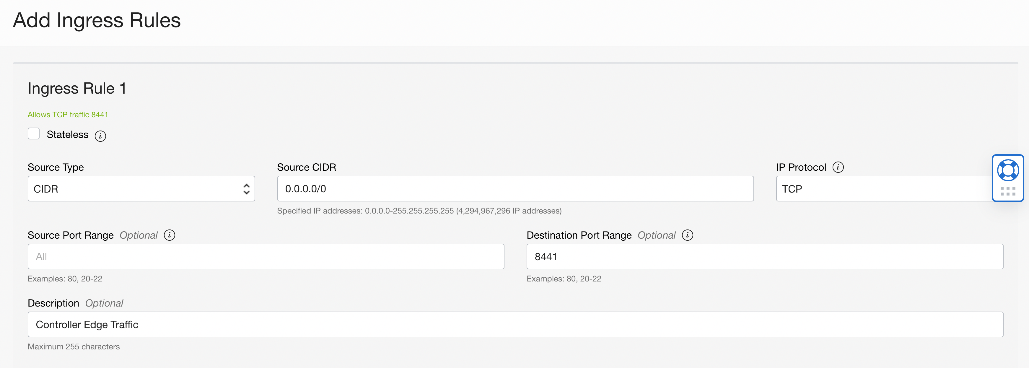Click the grid dots handle below the lifebuoy

[1007, 191]
